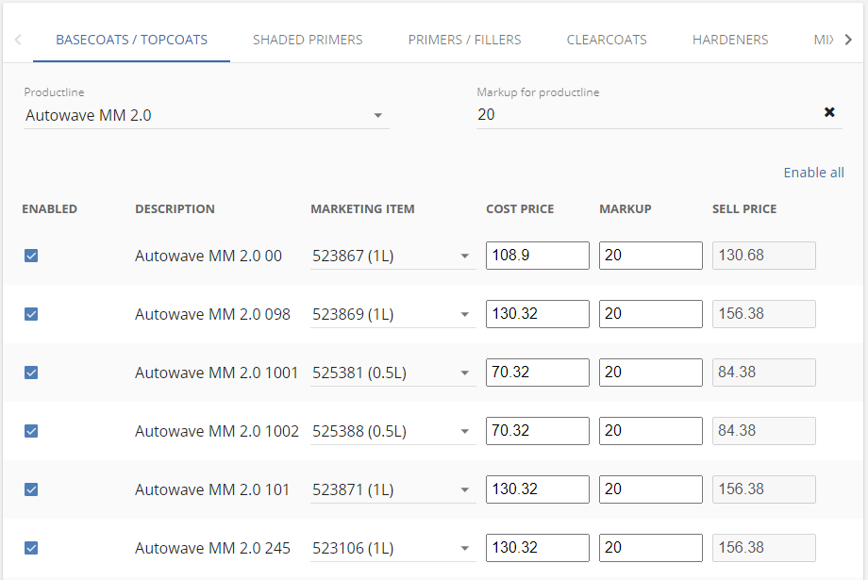The width and height of the screenshot is (868, 580).
Task: Click the ENABLED column header
Action: tap(50, 209)
